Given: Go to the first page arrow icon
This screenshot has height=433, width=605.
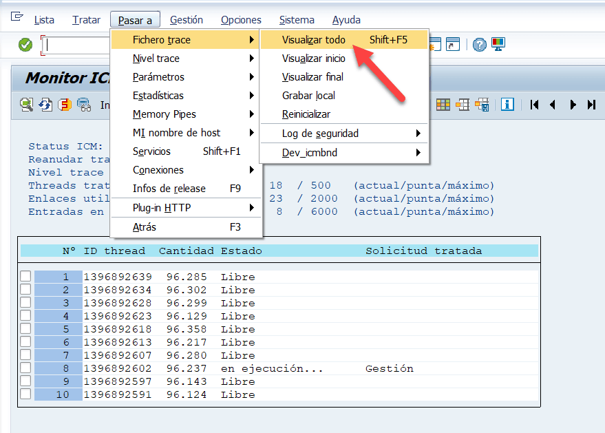Looking at the screenshot, I should tap(534, 105).
